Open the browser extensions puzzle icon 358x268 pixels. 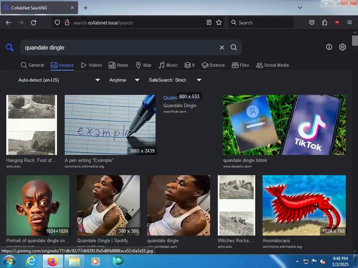[324, 22]
